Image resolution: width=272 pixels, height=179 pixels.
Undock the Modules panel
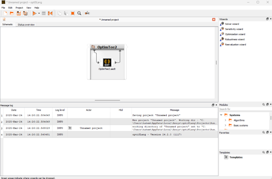click(267, 104)
